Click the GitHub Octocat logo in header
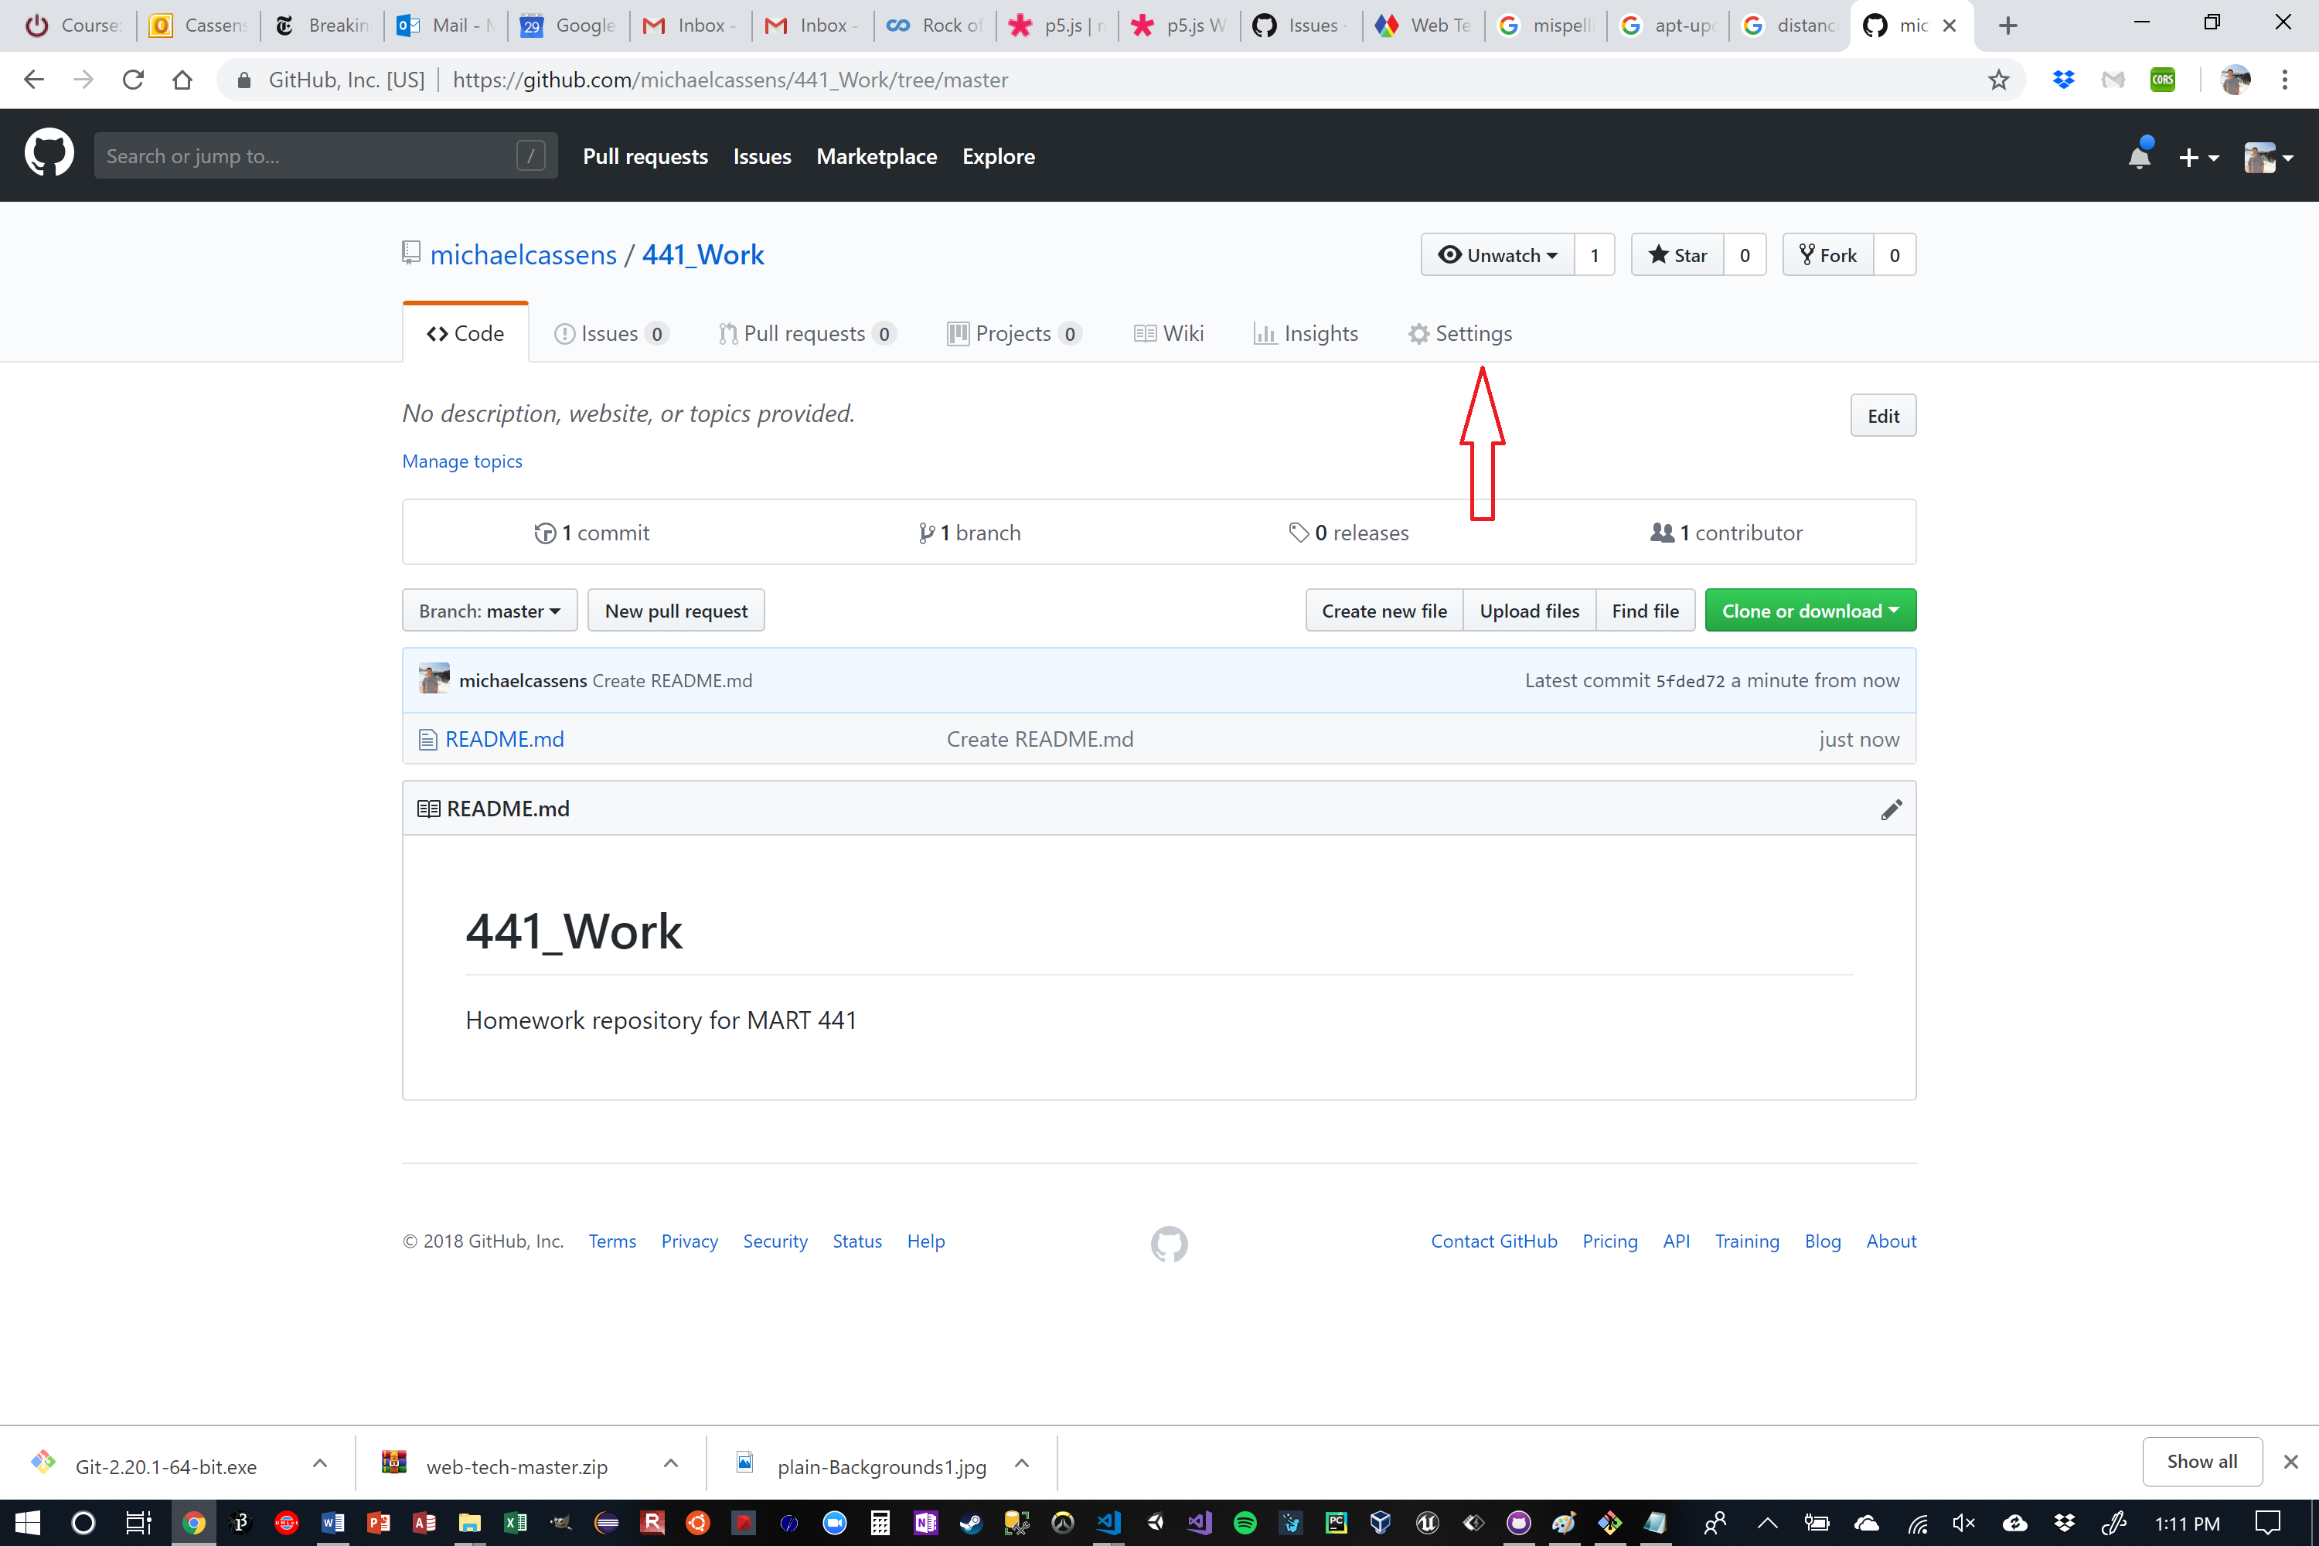The width and height of the screenshot is (2319, 1546). tap(48, 155)
